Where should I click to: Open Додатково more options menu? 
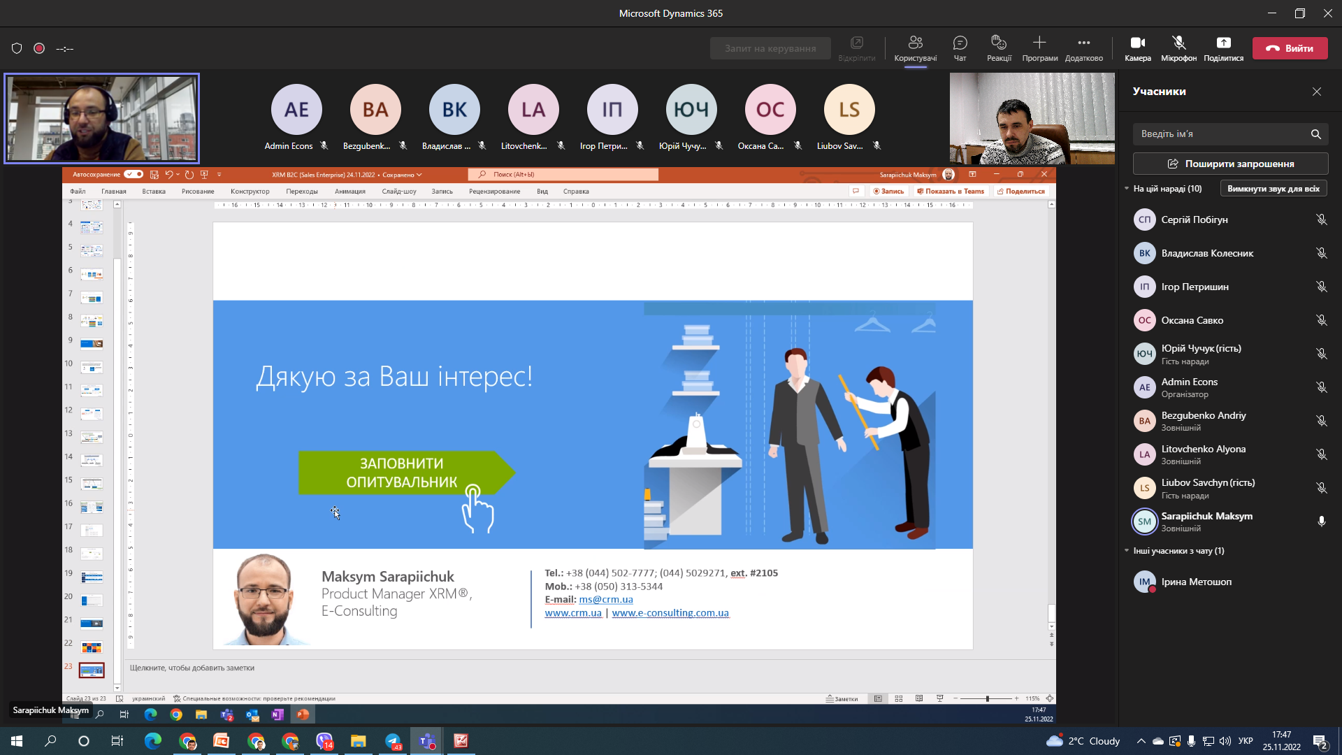tap(1083, 48)
